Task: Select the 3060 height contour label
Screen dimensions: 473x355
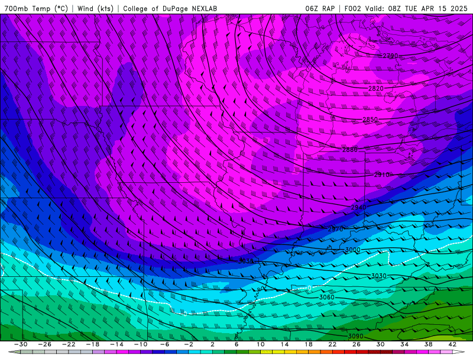Action: (327, 298)
